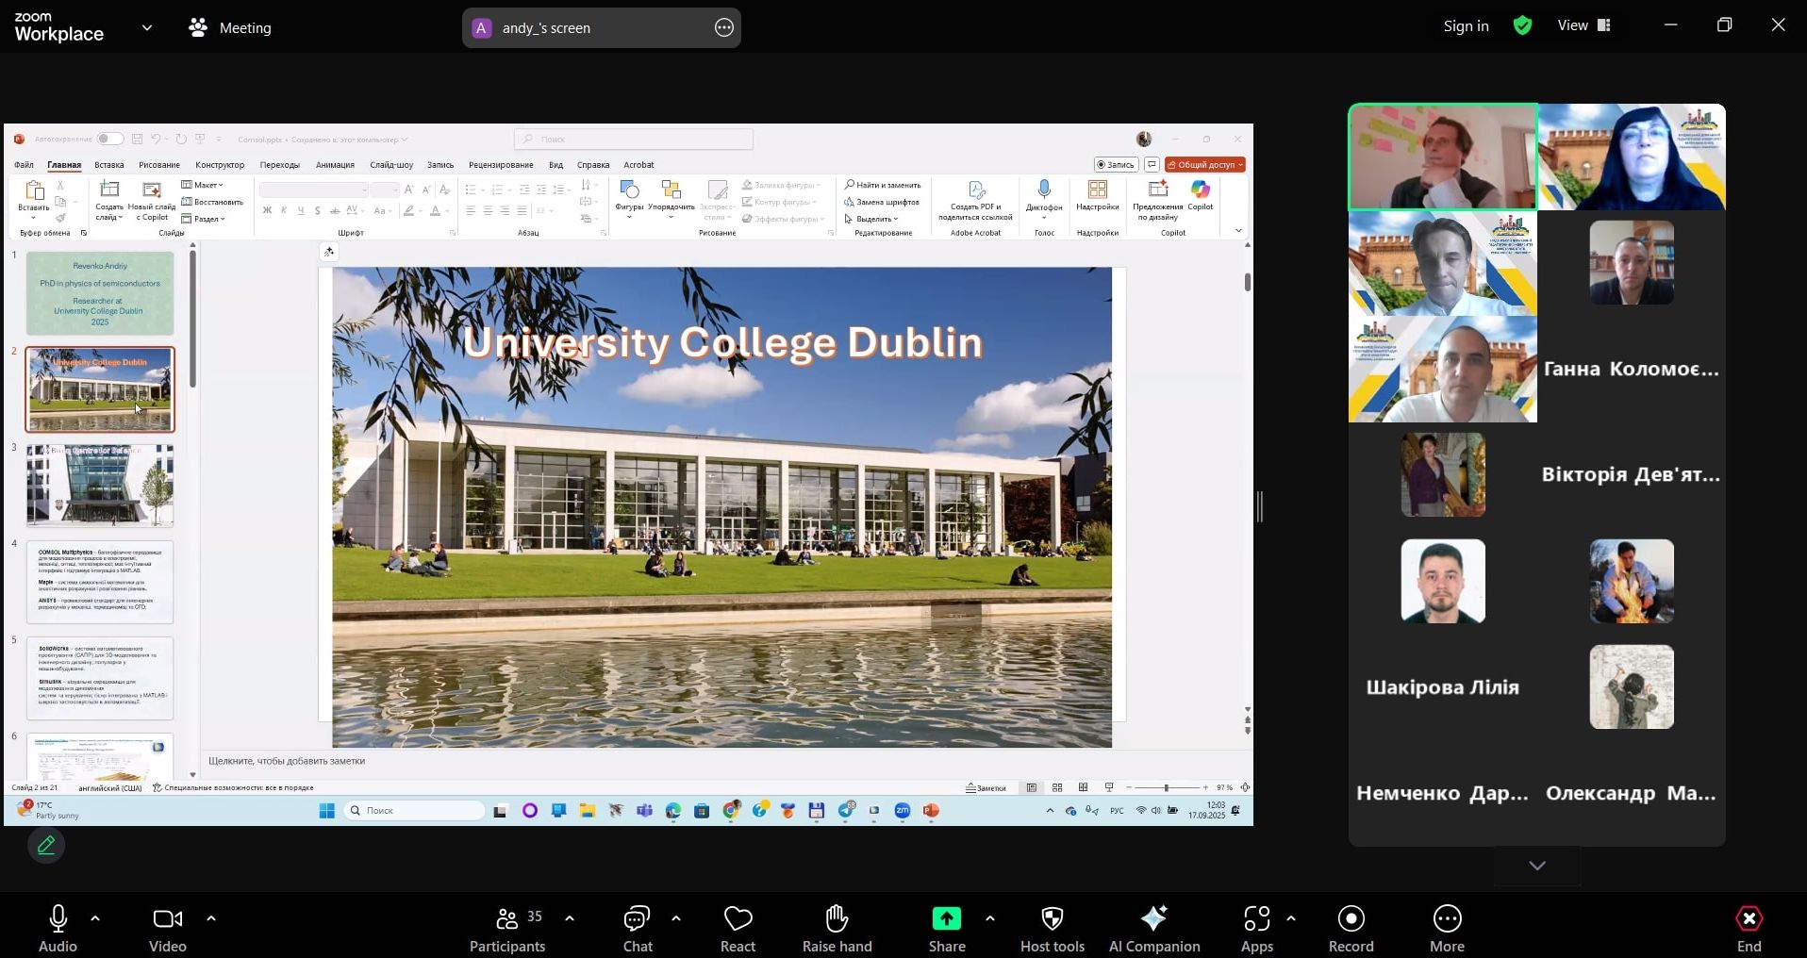1807x958 pixels.
Task: Click the red End meeting button
Action: click(x=1749, y=928)
